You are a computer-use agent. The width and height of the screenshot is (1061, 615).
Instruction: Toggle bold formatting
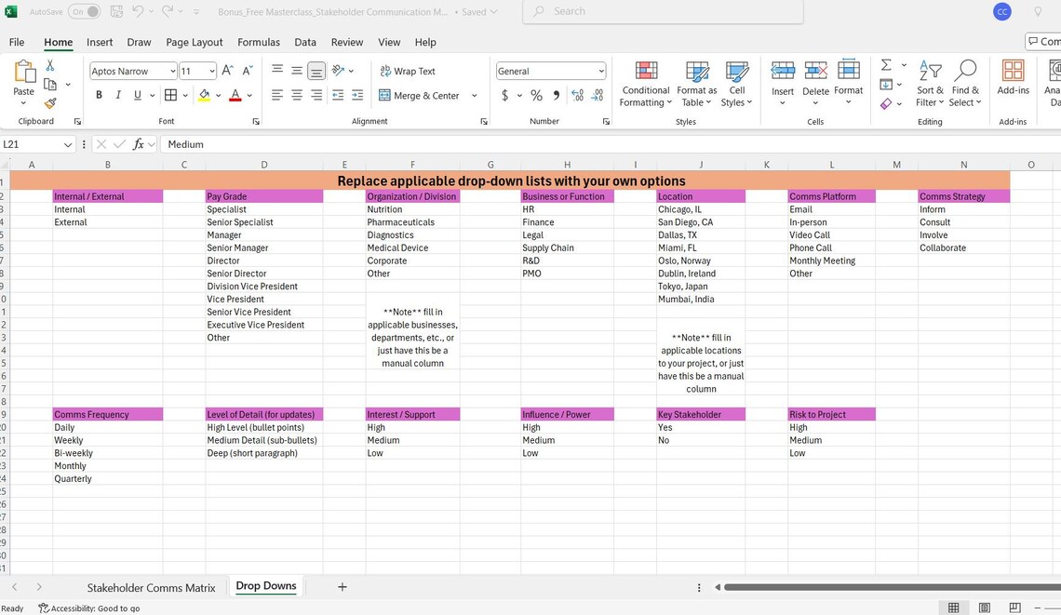[x=99, y=94]
